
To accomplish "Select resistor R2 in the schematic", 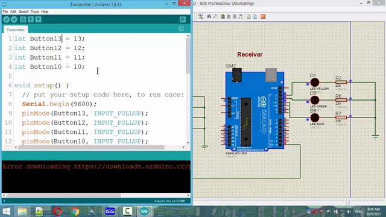I will [x=341, y=82].
